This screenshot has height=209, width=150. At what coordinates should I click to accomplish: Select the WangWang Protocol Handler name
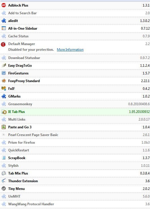point(31,204)
